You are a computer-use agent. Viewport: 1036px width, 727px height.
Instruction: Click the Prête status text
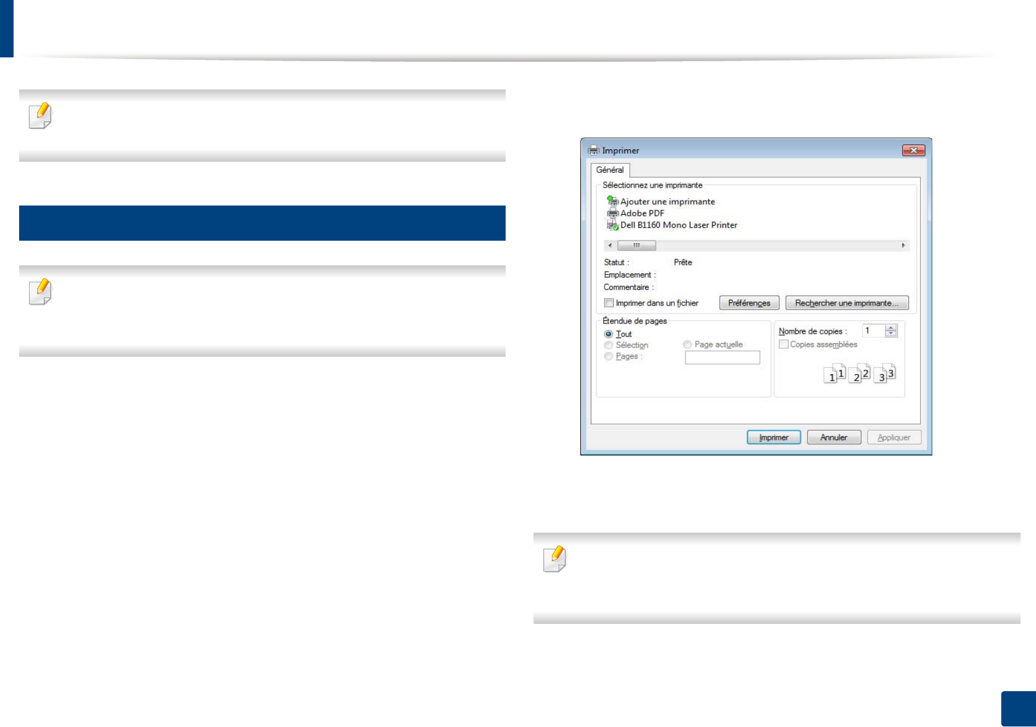pyautogui.click(x=683, y=262)
